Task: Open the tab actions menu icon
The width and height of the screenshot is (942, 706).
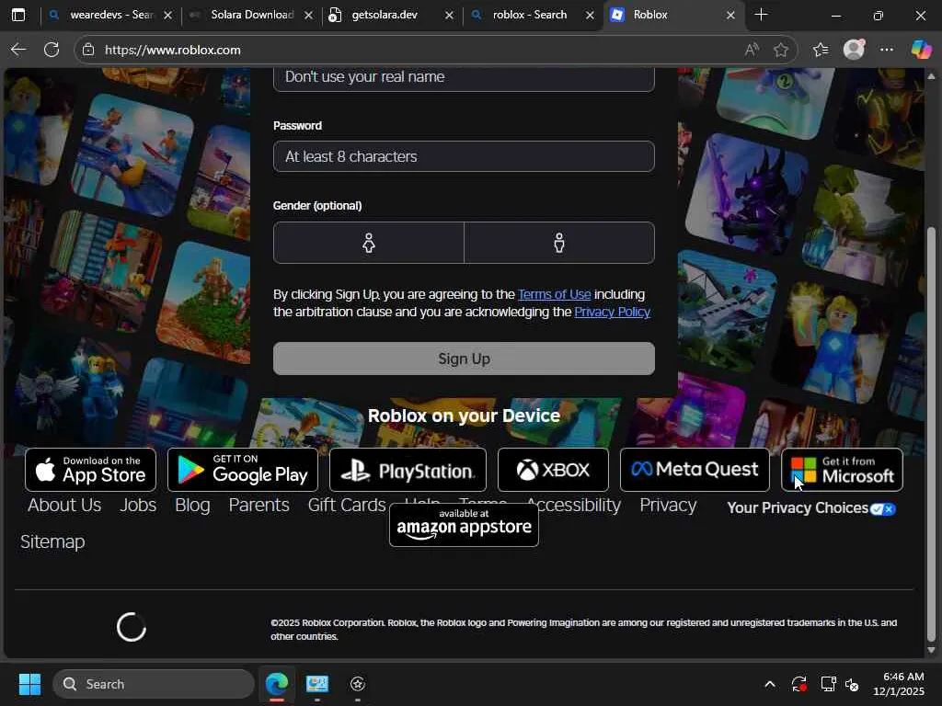Action: click(18, 15)
